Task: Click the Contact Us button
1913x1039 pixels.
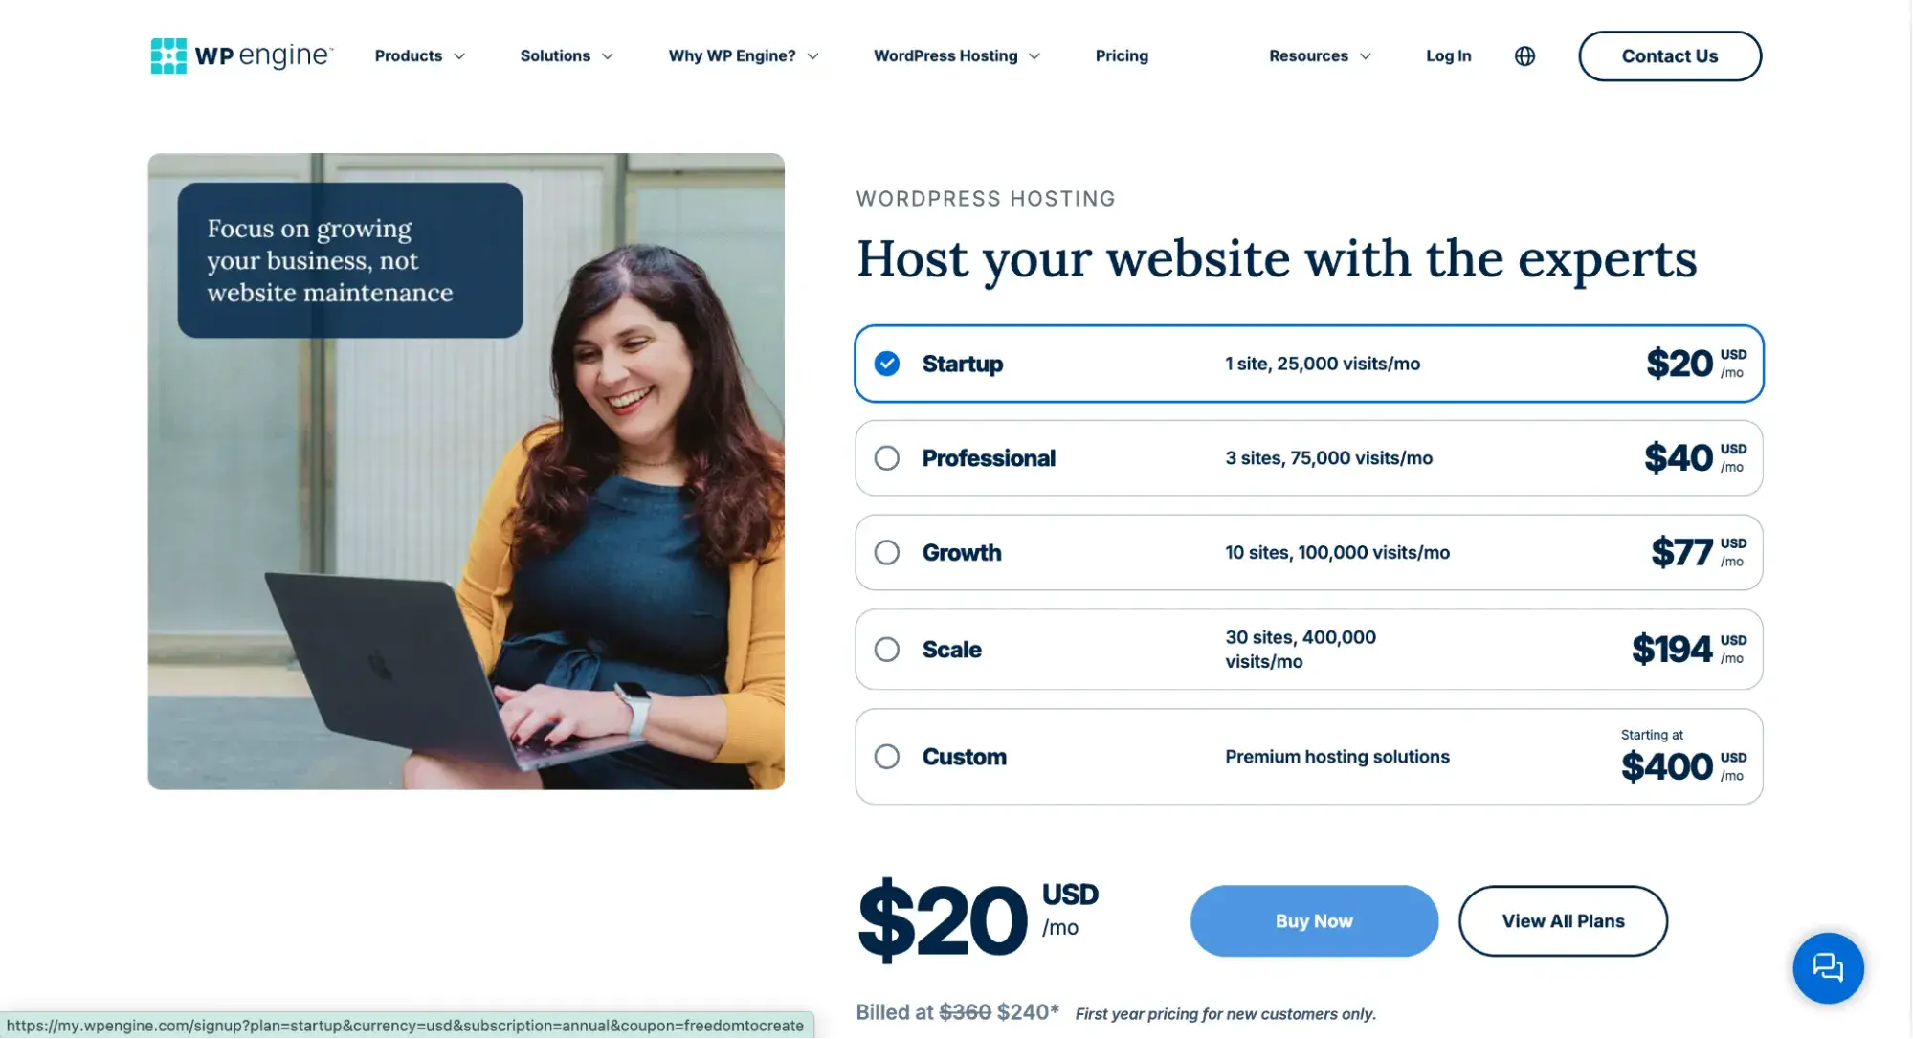Action: pyautogui.click(x=1669, y=55)
